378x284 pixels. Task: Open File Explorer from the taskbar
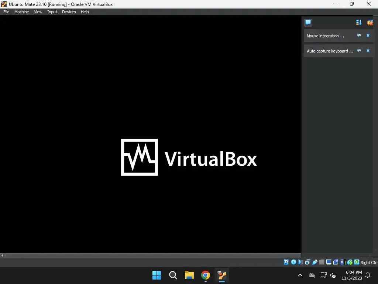click(x=189, y=275)
